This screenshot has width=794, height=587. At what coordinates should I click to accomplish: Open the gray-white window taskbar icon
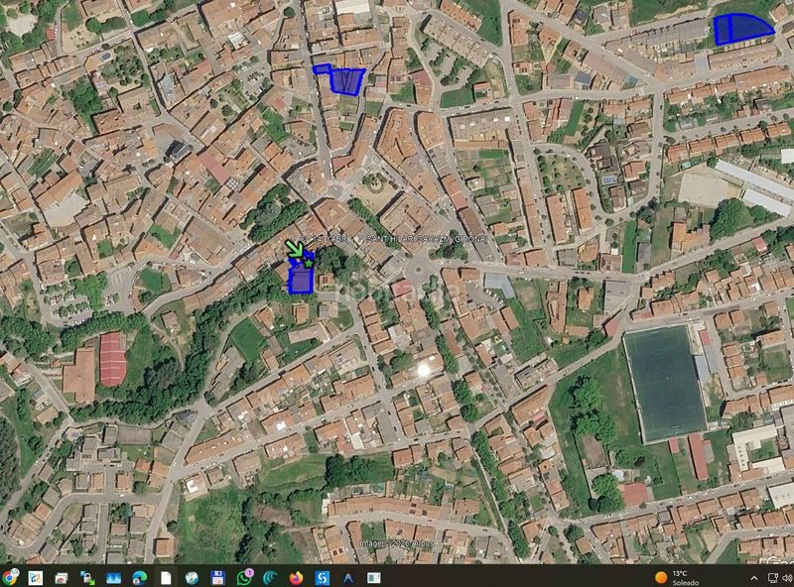click(374, 577)
